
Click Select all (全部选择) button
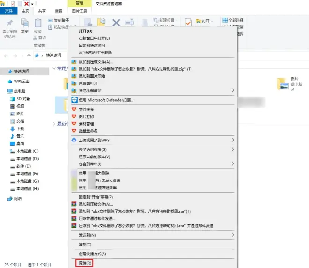click(233, 20)
